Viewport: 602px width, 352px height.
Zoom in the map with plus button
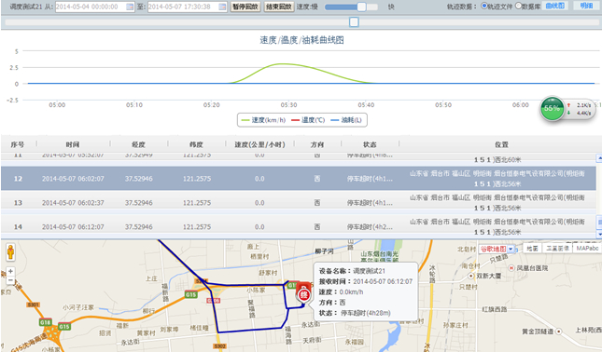point(10,271)
